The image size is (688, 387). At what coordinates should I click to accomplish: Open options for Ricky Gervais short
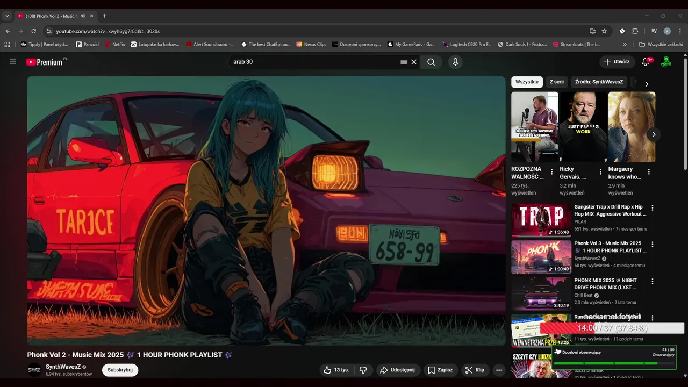(x=600, y=172)
